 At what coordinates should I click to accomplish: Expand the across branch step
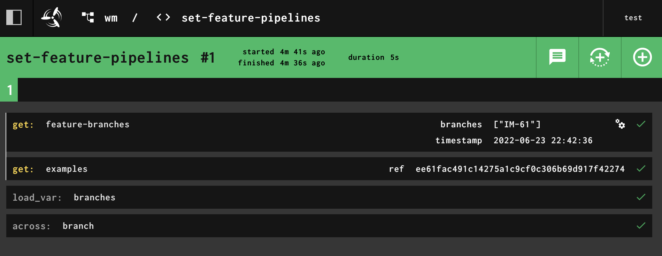[78, 226]
